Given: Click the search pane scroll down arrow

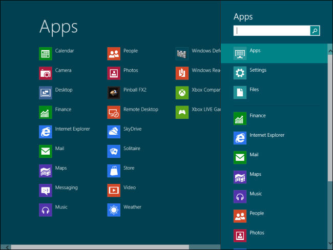Looking at the screenshot, I should [x=330, y=243].
